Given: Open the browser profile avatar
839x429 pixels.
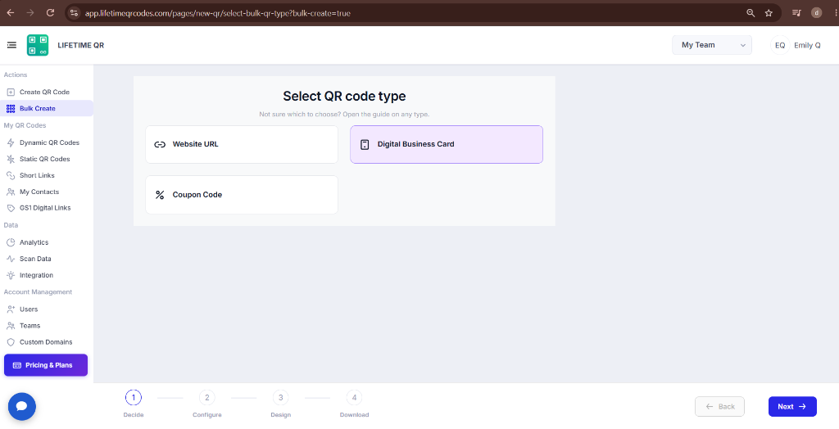Looking at the screenshot, I should point(817,13).
